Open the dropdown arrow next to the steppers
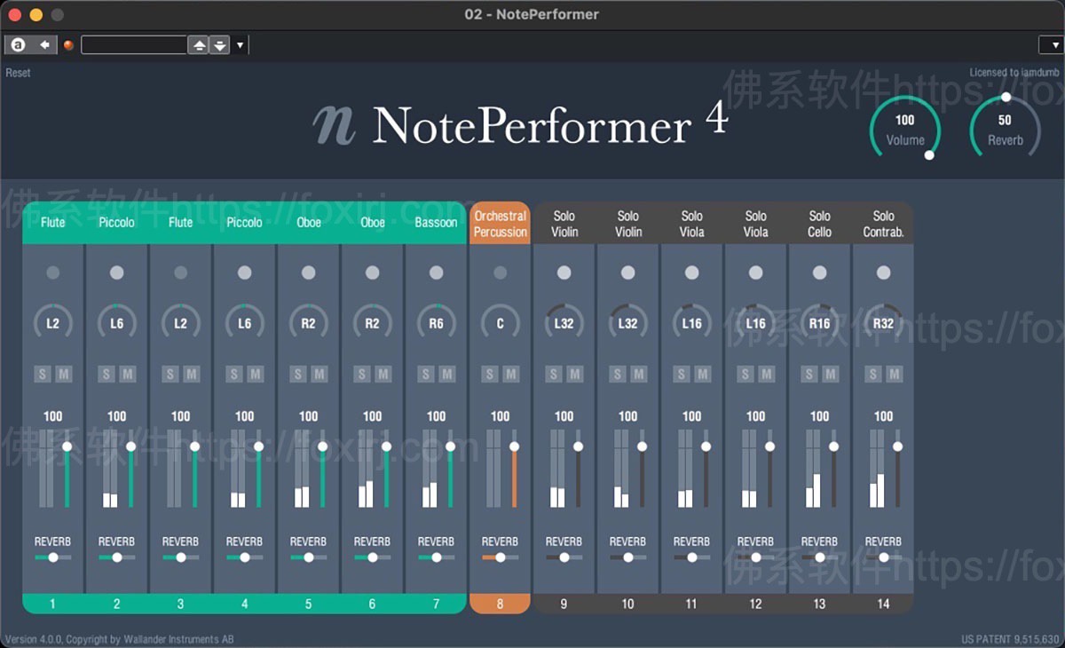 coord(238,43)
